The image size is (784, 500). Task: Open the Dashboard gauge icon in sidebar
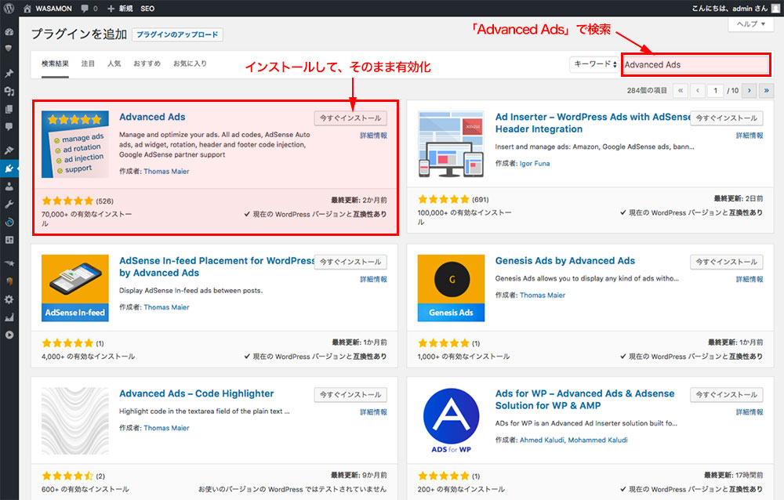click(9, 31)
